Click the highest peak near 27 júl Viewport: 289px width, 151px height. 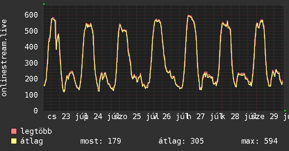[189, 16]
